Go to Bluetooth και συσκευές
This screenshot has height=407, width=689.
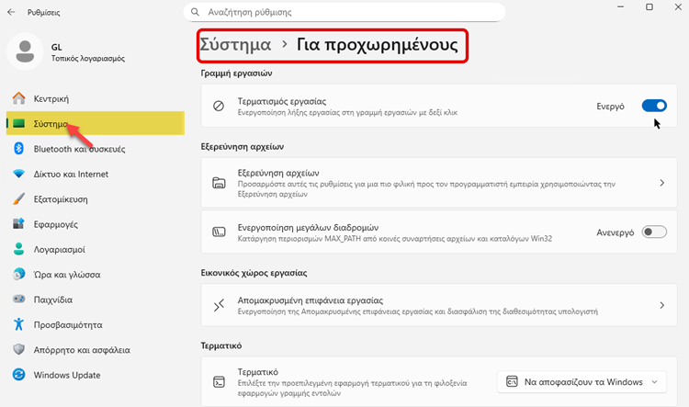[x=96, y=149]
